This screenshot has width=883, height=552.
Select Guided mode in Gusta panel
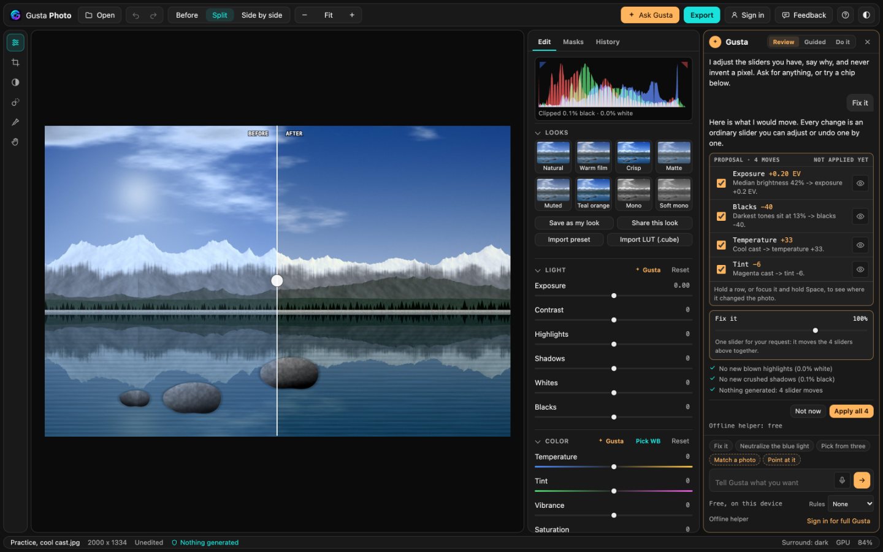[x=815, y=42]
